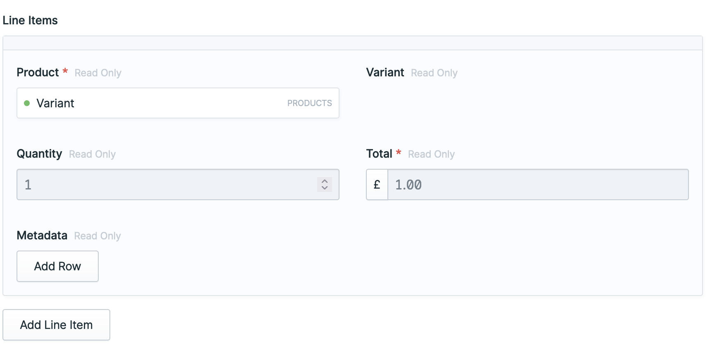Click the Read Only badge beside Quantity
This screenshot has height=350, width=717.
(x=92, y=154)
